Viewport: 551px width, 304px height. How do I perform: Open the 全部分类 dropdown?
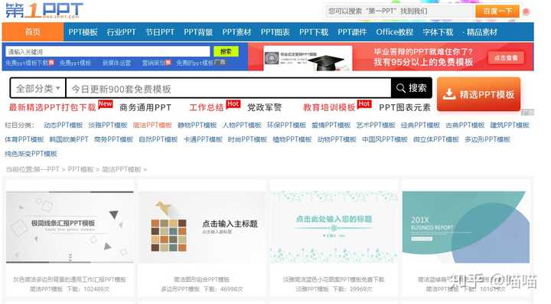pos(37,88)
